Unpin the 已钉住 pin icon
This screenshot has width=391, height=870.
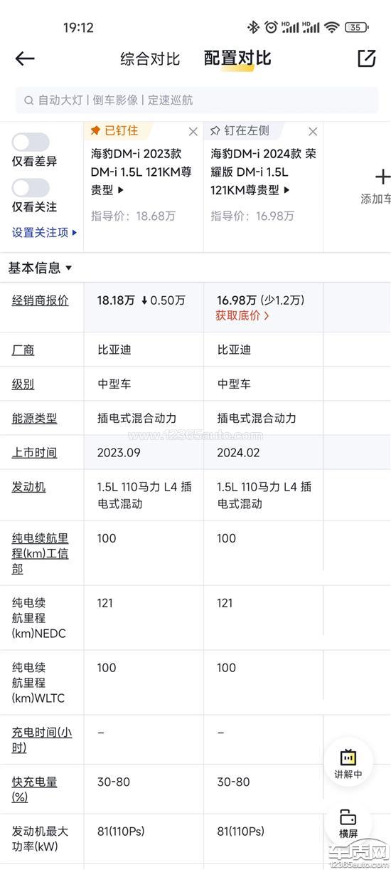95,131
